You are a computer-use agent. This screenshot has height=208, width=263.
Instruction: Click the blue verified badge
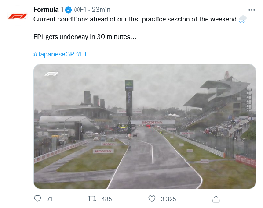[x=68, y=10]
